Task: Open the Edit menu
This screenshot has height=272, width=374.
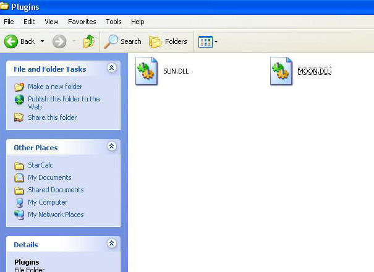Action: (29, 22)
